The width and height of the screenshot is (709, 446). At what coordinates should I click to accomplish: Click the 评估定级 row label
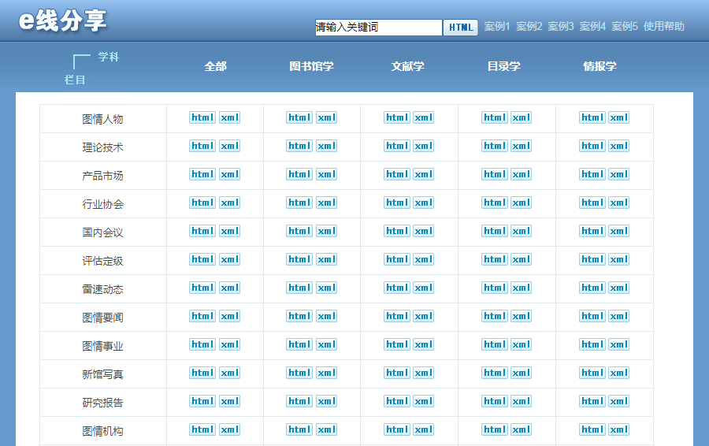tap(102, 261)
